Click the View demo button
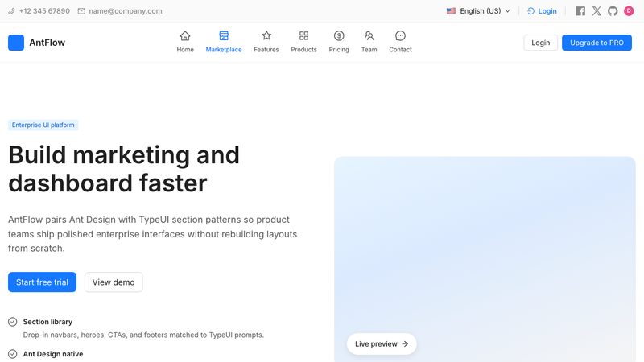644x362 pixels. coord(114,282)
